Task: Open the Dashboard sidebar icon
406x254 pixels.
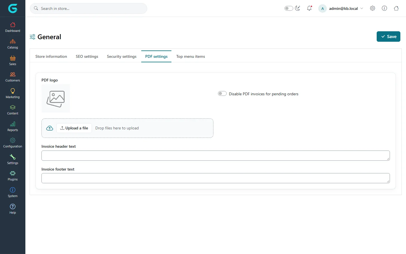Action: 13,27
